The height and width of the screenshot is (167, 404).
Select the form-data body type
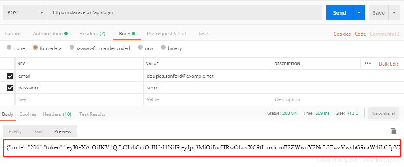coord(35,48)
